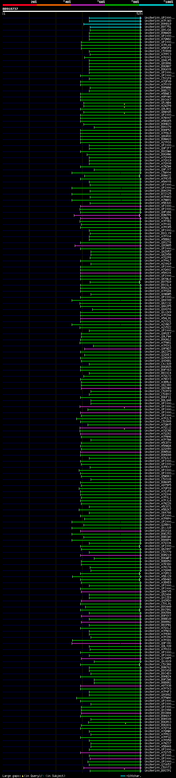Click the cyan alignment bar for B9T751
This screenshot has height=778, width=176.
(115, 27)
